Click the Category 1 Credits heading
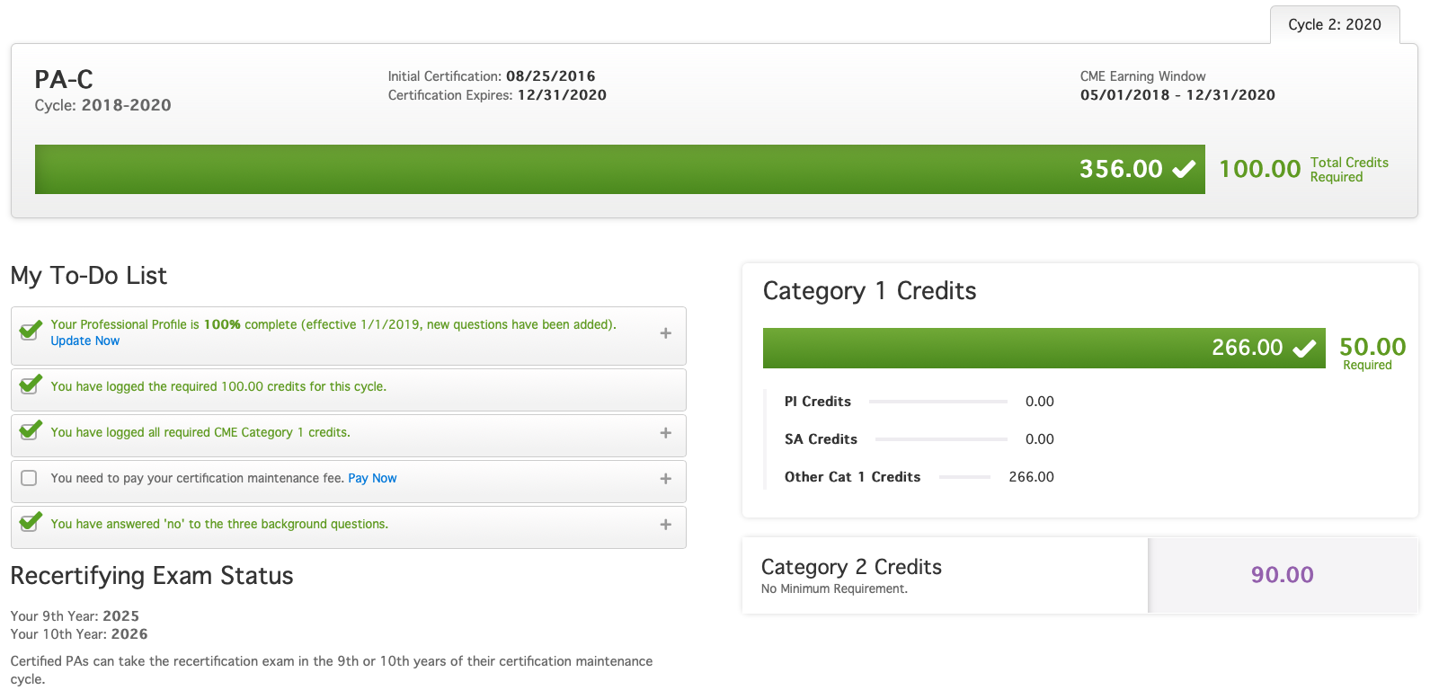Screen dimensions: 1430x690 869,291
